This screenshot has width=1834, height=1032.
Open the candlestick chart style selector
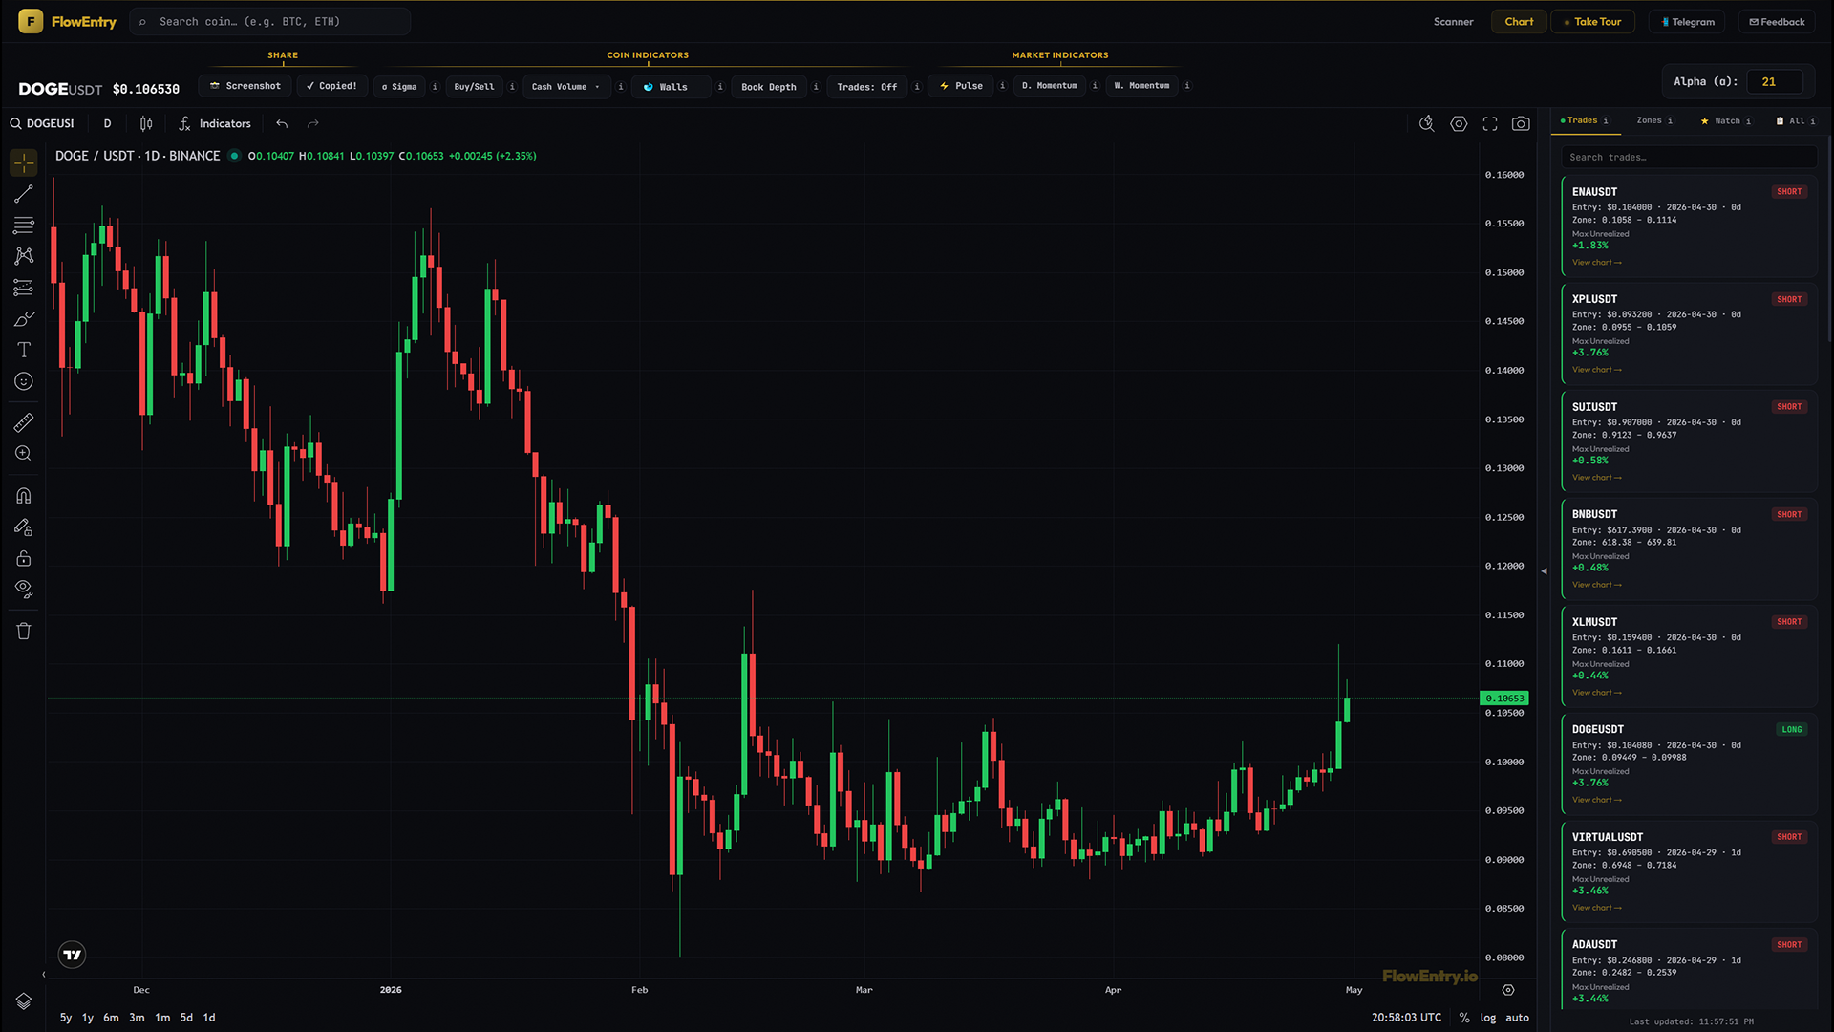[146, 123]
